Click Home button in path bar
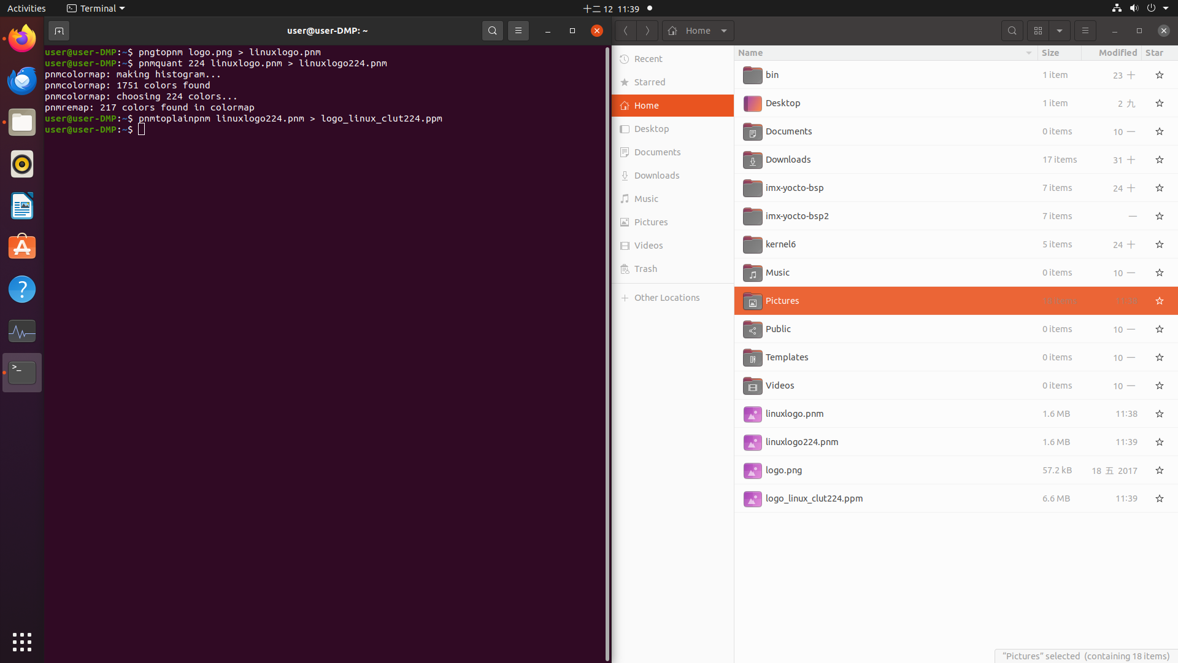 point(690,31)
